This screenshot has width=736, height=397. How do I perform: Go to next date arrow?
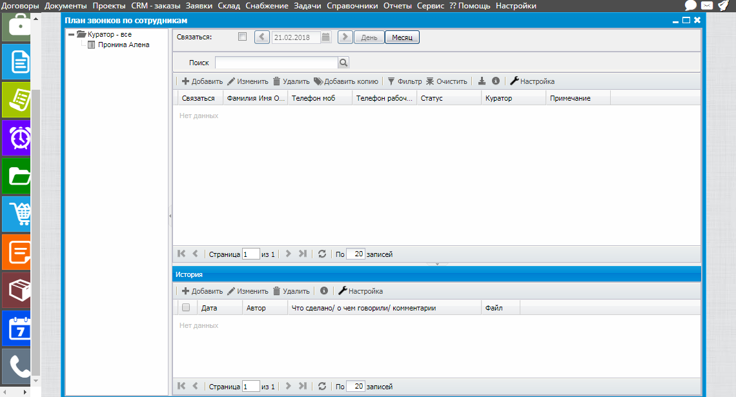click(x=345, y=37)
